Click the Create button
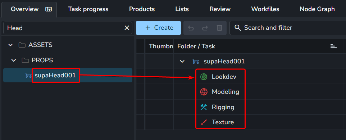 coord(159,28)
